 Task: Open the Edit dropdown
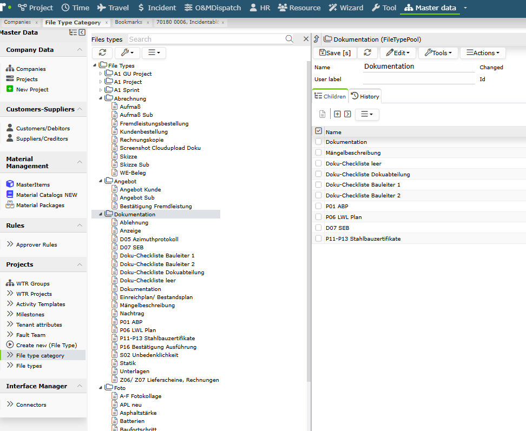[x=398, y=53]
